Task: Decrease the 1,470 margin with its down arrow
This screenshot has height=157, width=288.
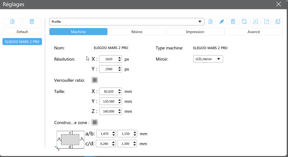Action: coord(114,135)
